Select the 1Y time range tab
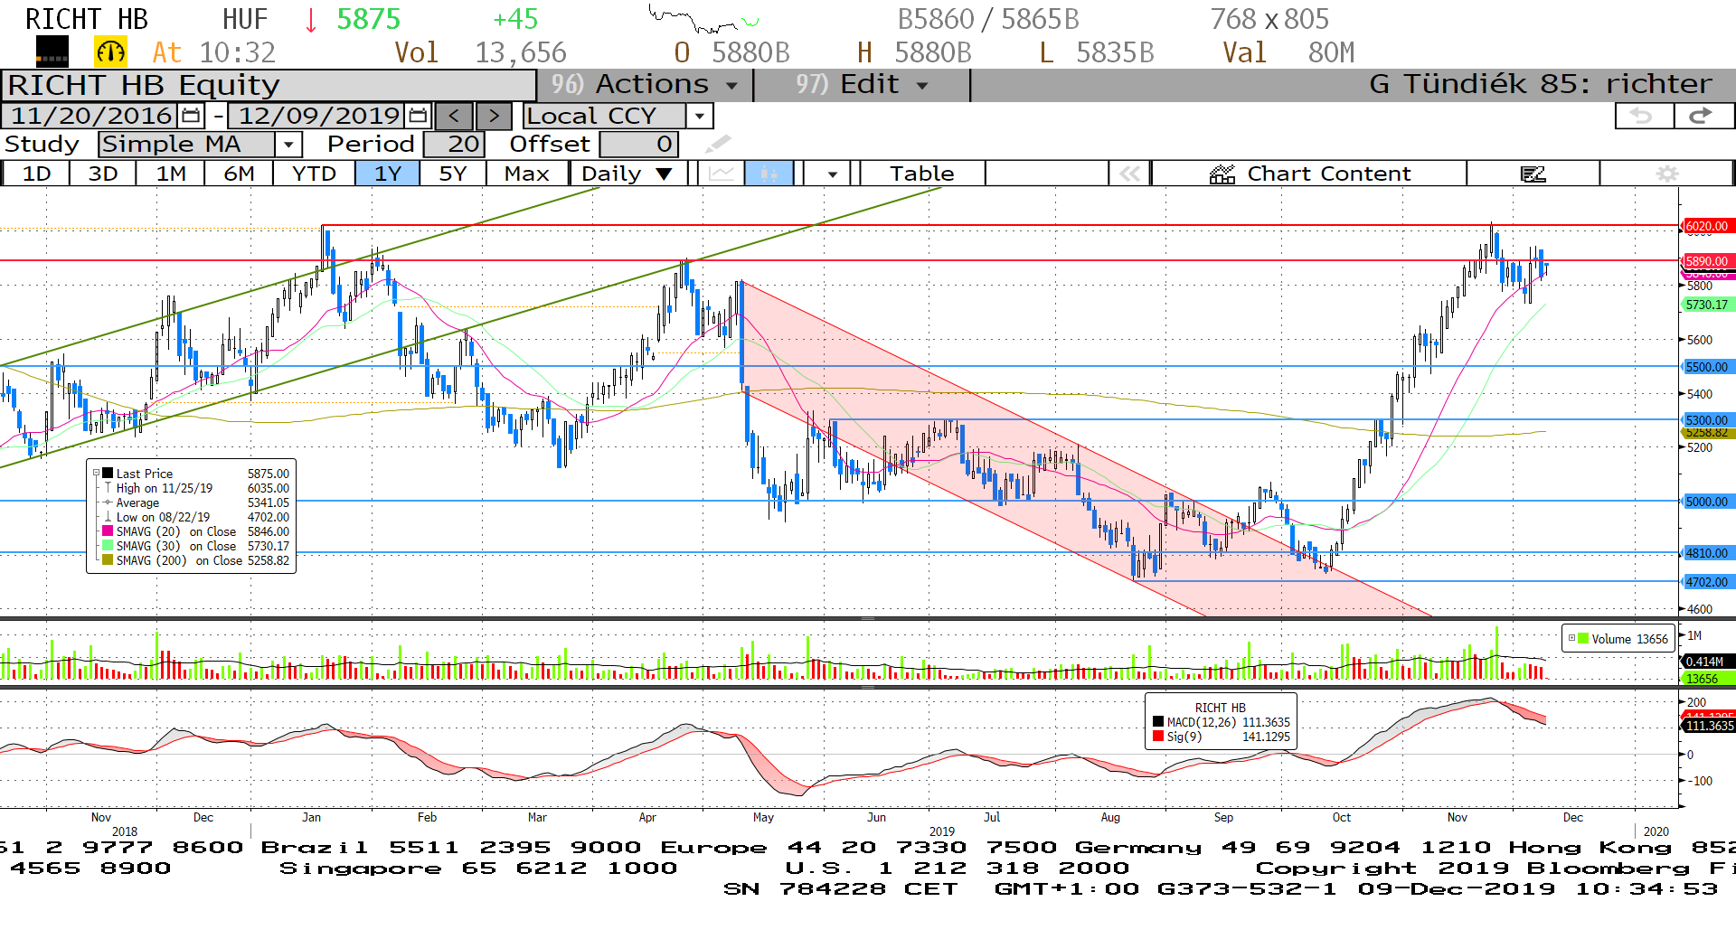Viewport: 1736px width, 939px height. pos(387,174)
